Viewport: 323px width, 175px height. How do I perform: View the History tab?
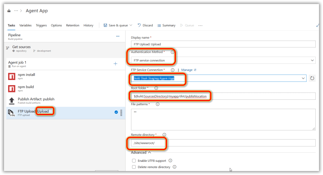[88, 25]
